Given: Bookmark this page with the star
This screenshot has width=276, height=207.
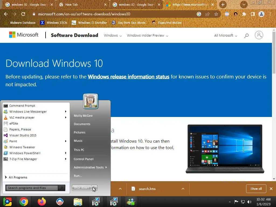Looking at the screenshot, I should [216, 14].
